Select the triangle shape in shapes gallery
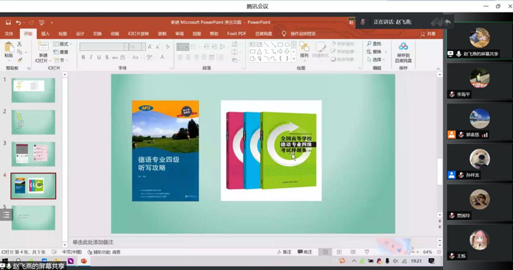513x270 pixels. click(x=259, y=52)
